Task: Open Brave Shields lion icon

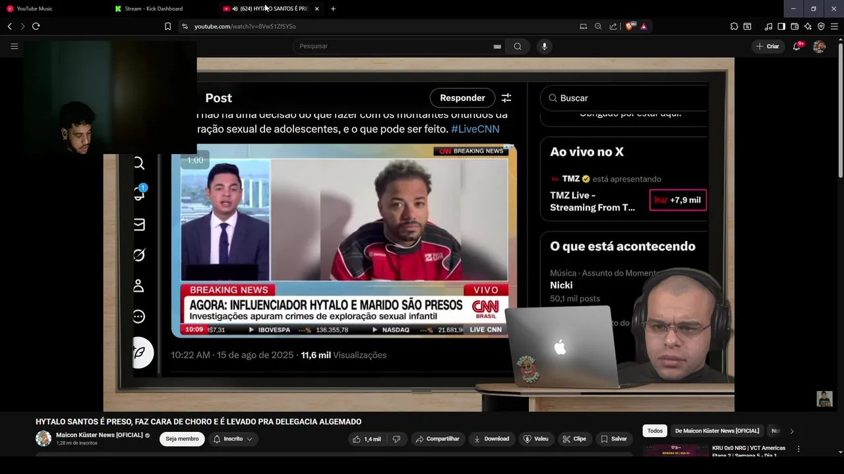Action: click(629, 26)
